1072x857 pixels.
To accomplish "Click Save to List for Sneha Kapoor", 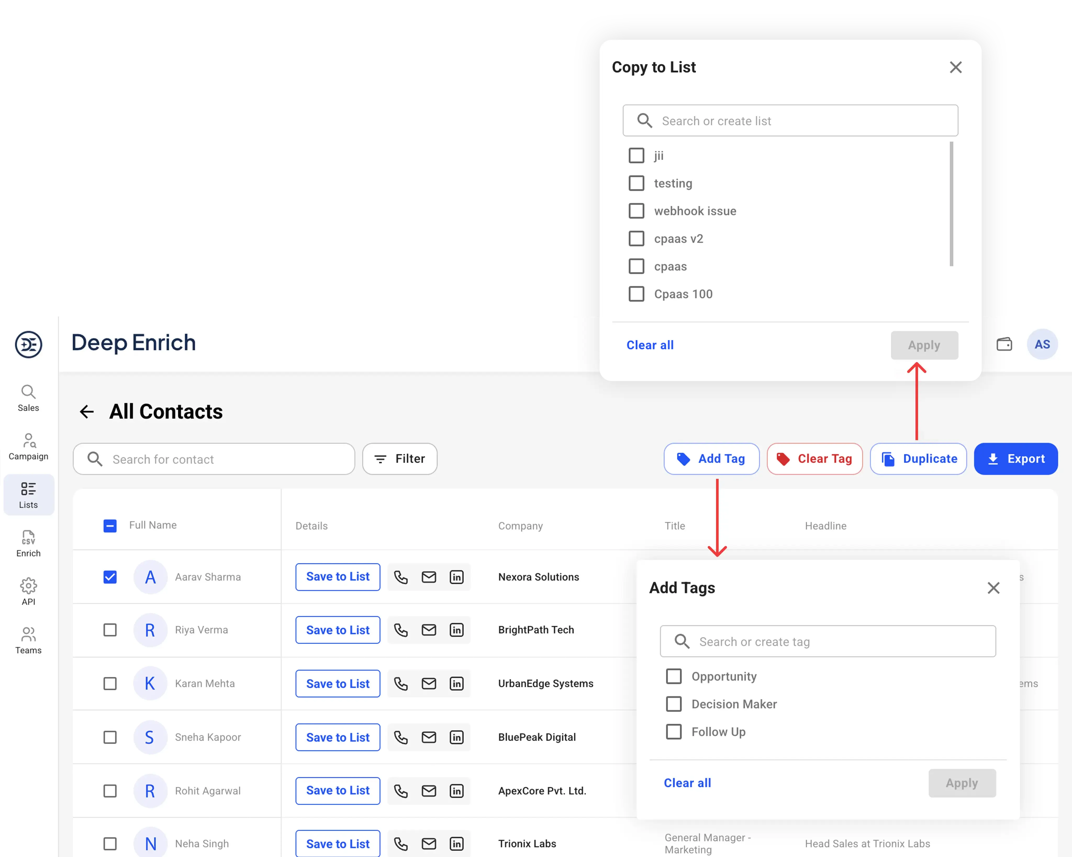I will pyautogui.click(x=338, y=737).
